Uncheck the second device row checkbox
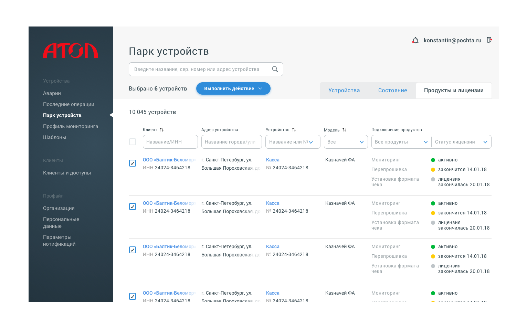 [x=133, y=207]
